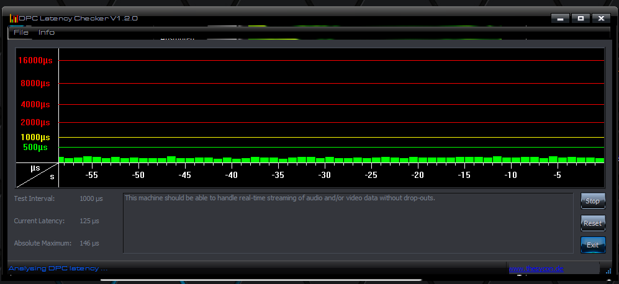Image resolution: width=619 pixels, height=284 pixels.
Task: Maximize the DPC Latency Checker window
Action: tap(581, 19)
